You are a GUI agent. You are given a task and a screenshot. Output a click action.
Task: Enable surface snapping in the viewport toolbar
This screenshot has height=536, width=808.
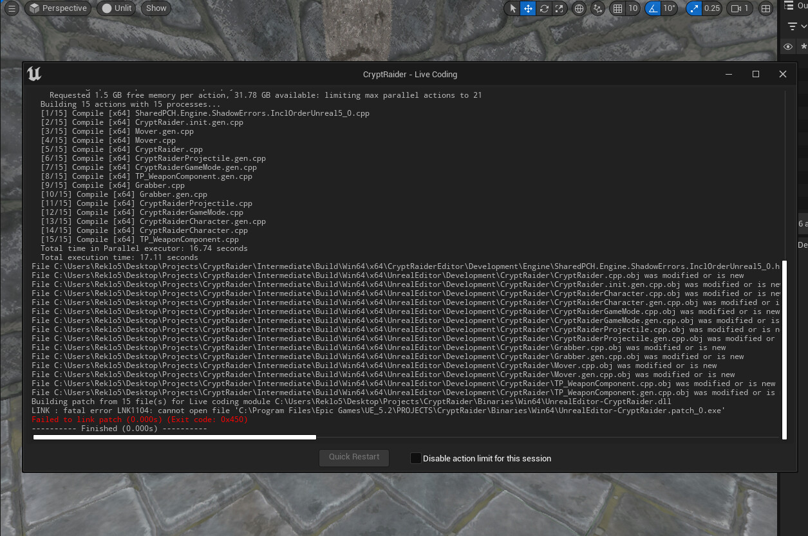[597, 8]
